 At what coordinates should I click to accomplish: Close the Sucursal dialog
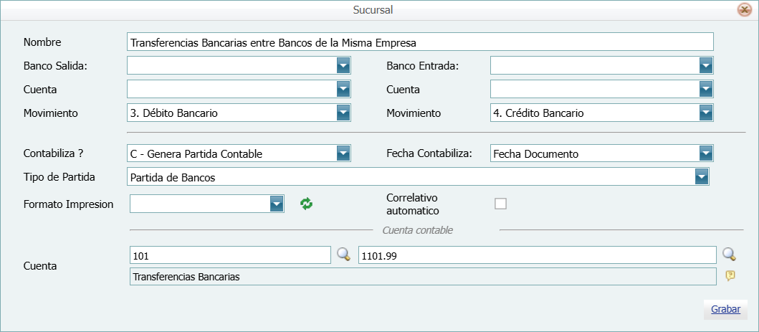[x=745, y=10]
